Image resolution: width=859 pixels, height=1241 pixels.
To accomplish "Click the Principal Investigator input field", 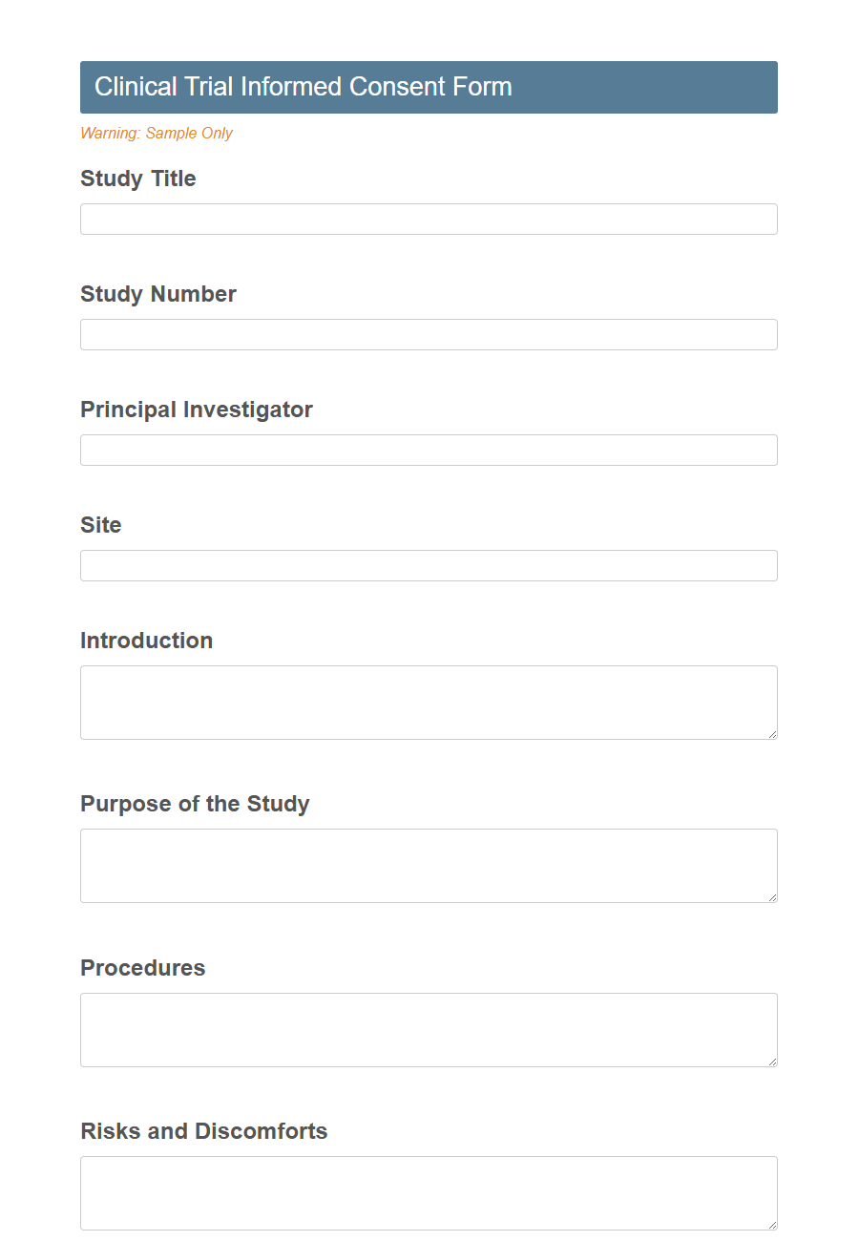I will [428, 450].
